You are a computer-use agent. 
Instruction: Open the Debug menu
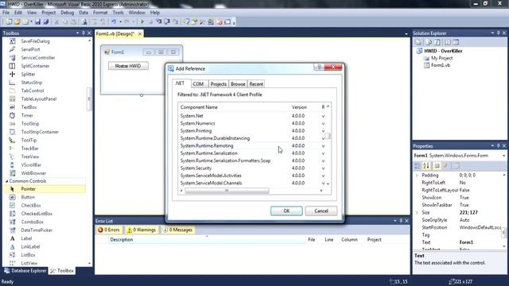pos(67,13)
